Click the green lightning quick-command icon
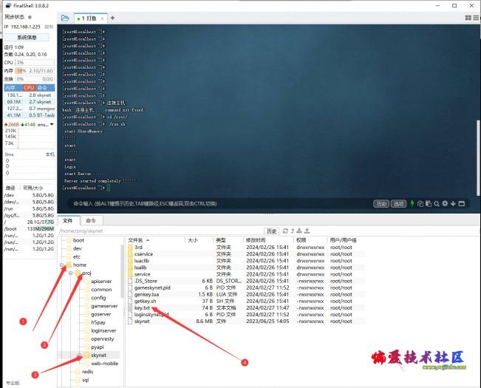The image size is (481, 388). (x=412, y=203)
